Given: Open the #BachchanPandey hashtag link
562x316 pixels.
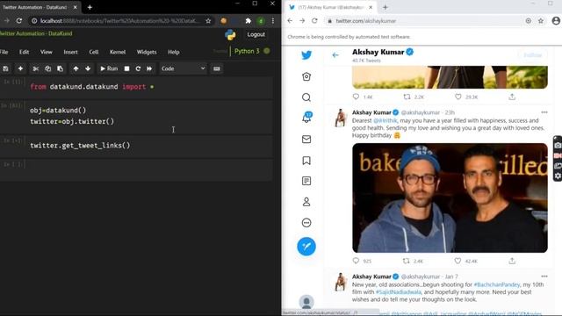Looking at the screenshot, I should 496,284.
